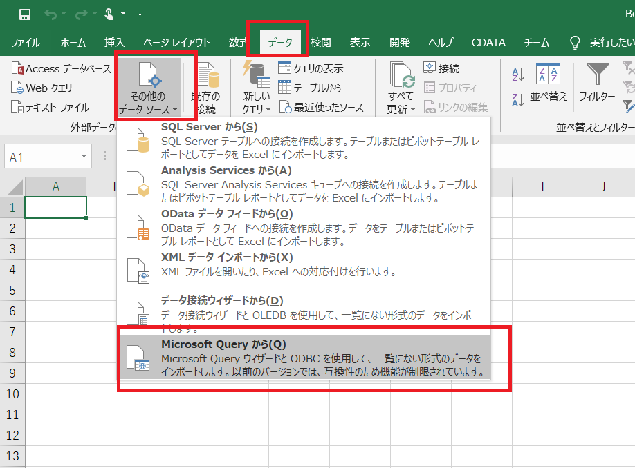The width and height of the screenshot is (635, 468).
Task: Click the Redo arrow icon
Action: (x=82, y=14)
